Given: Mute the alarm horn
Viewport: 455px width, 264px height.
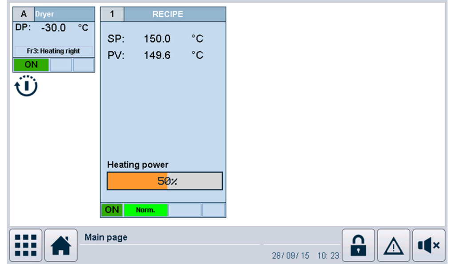Looking at the screenshot, I should (428, 245).
